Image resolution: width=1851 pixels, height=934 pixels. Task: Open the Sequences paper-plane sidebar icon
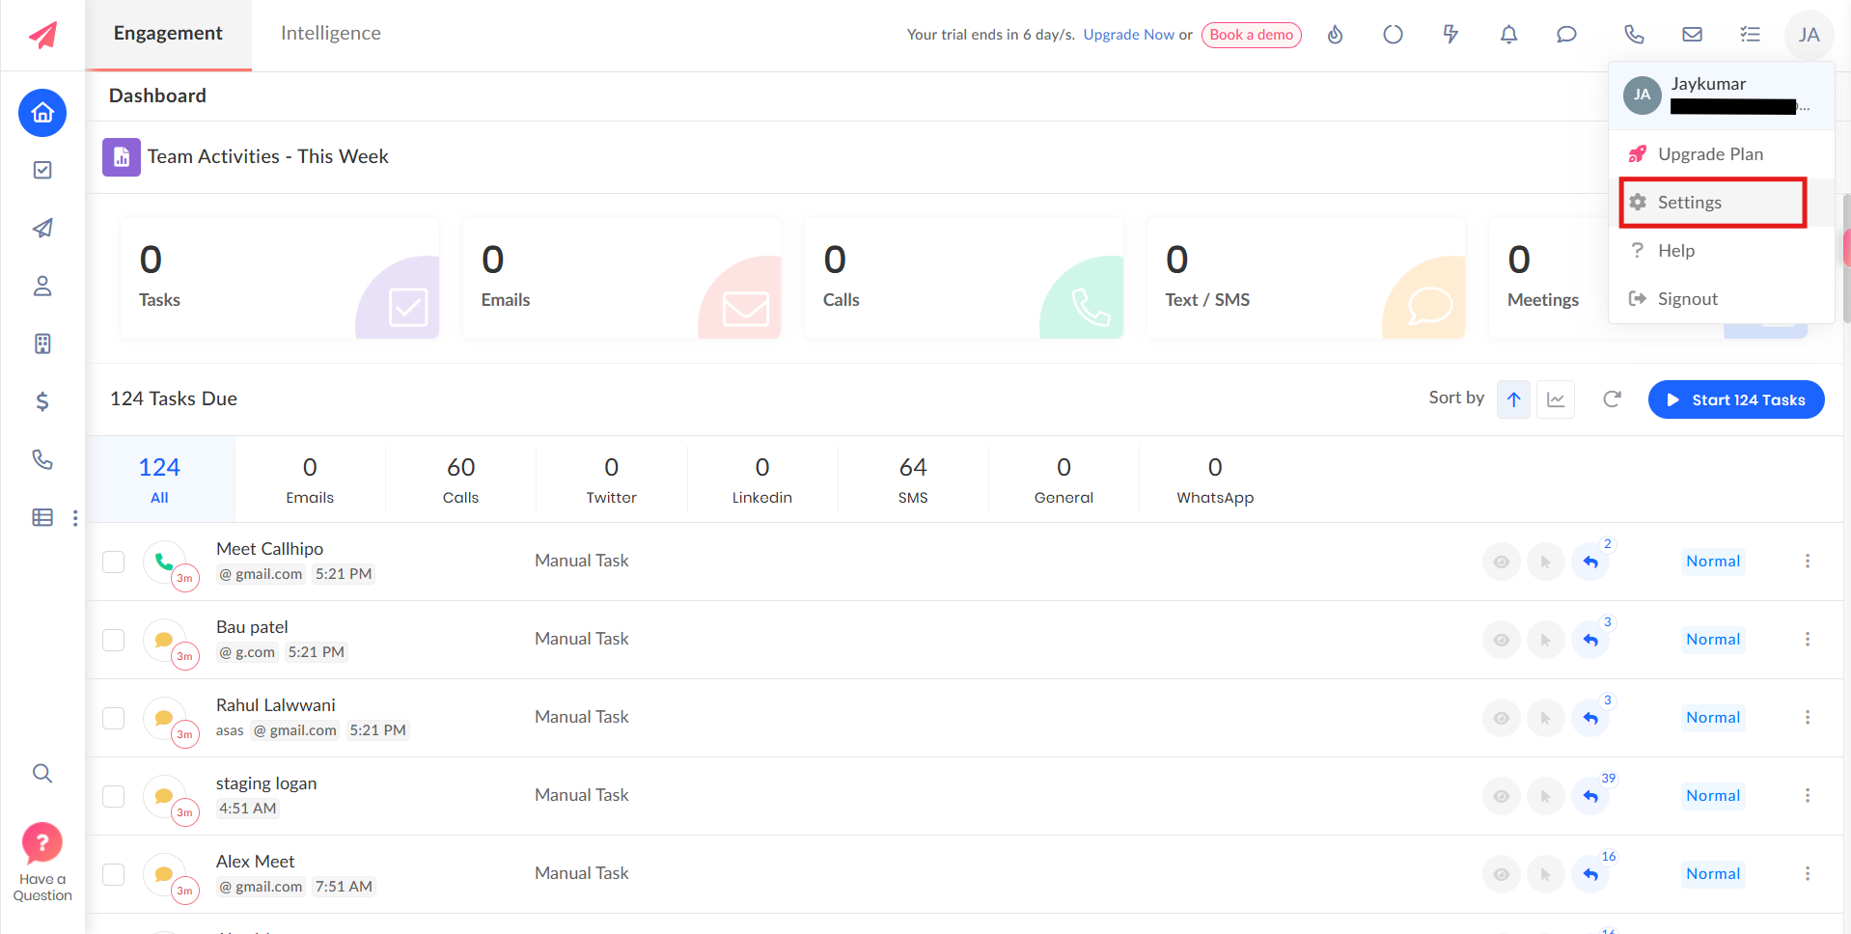coord(42,228)
